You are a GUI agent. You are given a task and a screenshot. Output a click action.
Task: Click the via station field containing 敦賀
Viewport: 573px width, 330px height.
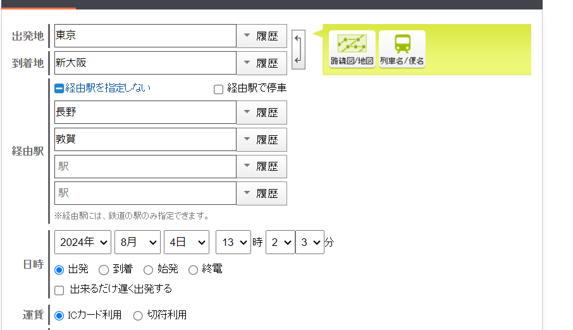tap(145, 139)
